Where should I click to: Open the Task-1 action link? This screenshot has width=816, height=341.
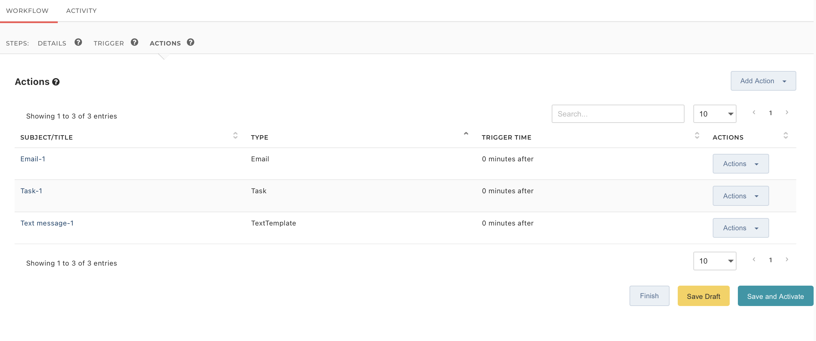[31, 191]
